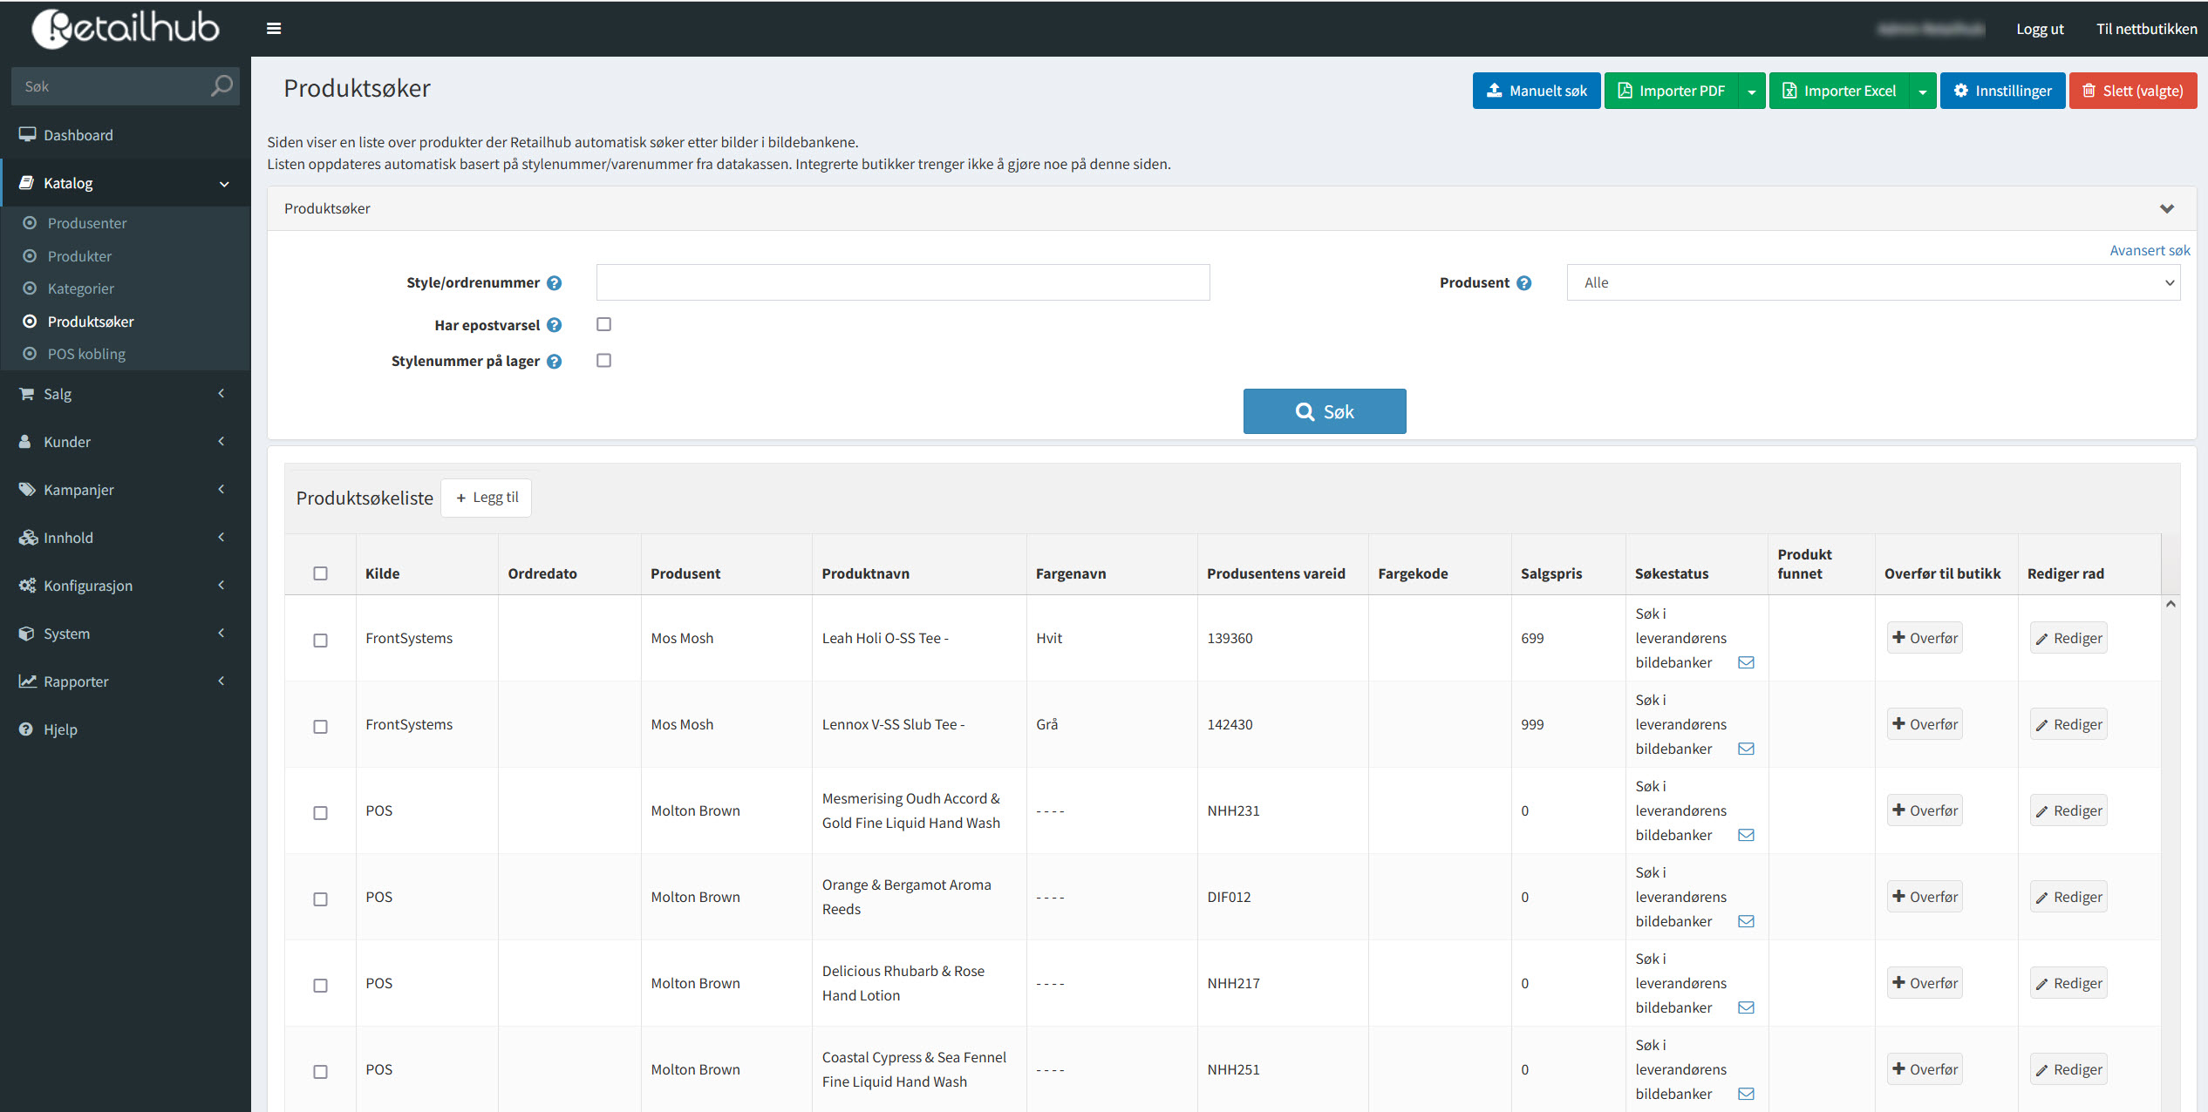
Task: Click the hamburger menu icon in top bar
Action: coord(274,29)
